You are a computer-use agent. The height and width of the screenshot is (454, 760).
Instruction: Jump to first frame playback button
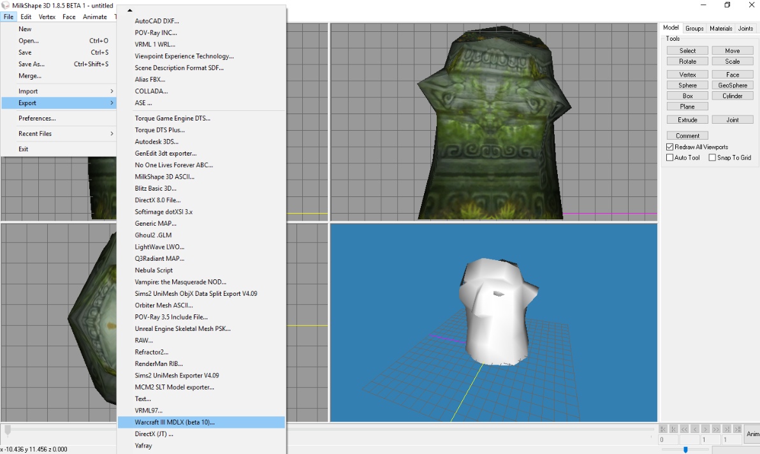(x=662, y=429)
